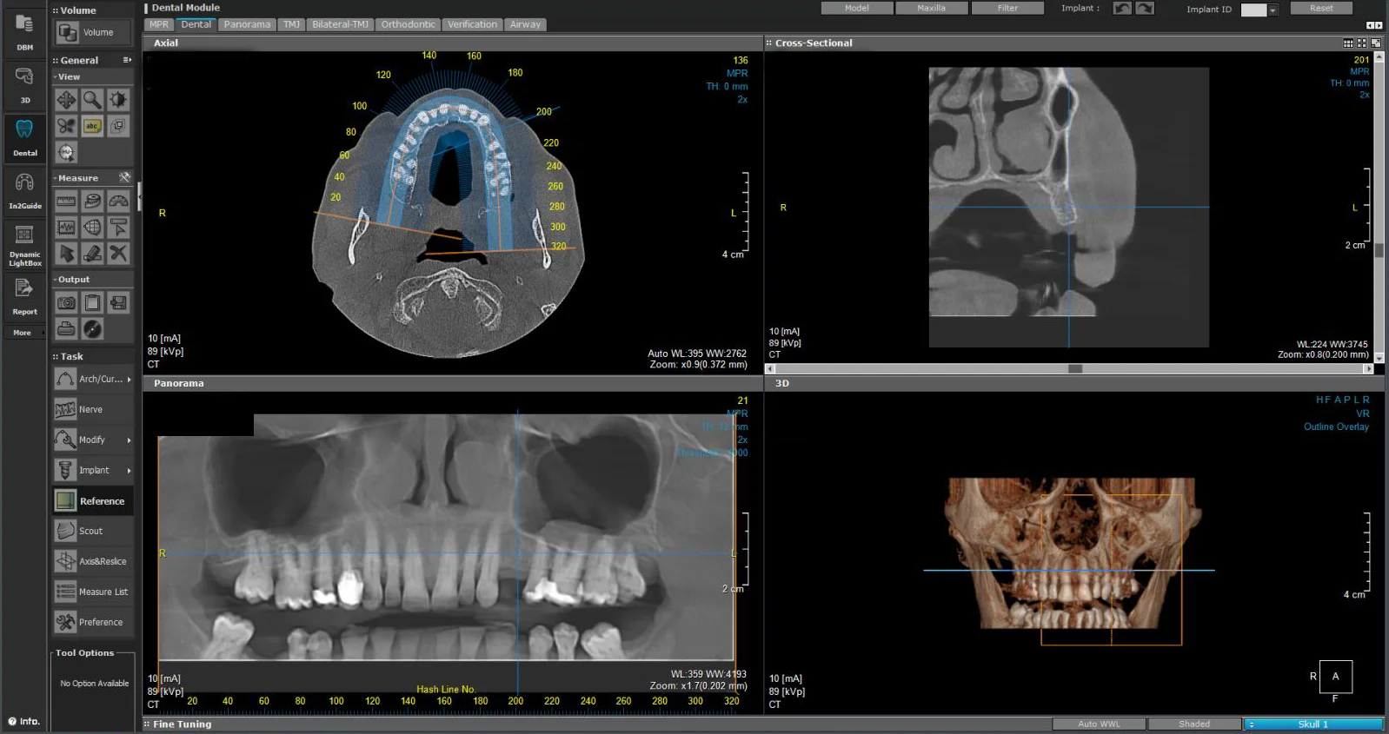The image size is (1389, 734).
Task: Maximize the Cross-Sectional view pane
Action: tap(1375, 43)
